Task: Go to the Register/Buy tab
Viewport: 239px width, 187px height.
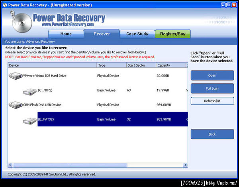Action: [x=173, y=34]
